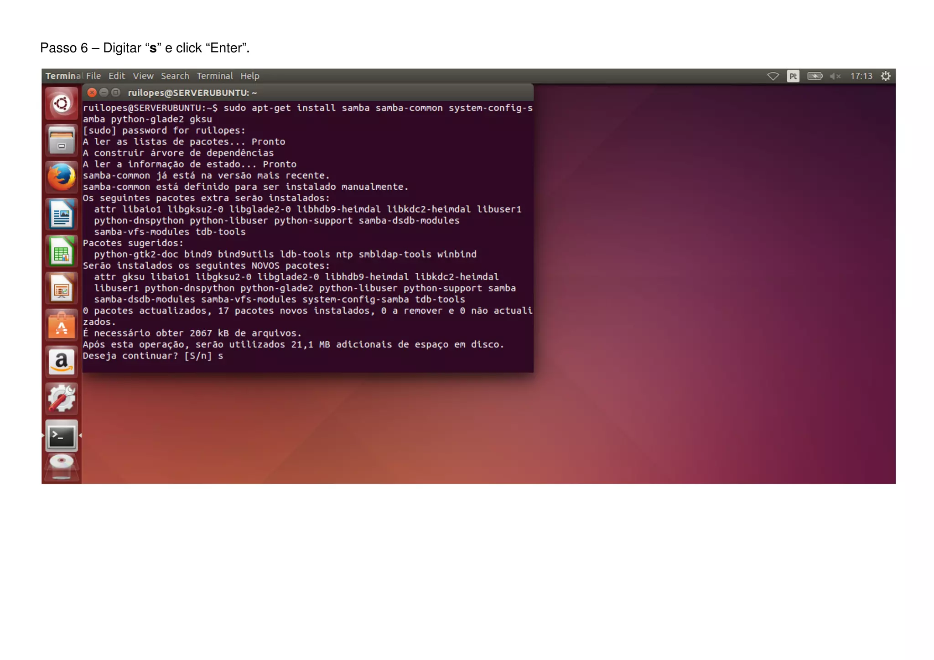Open the File menu

point(93,76)
